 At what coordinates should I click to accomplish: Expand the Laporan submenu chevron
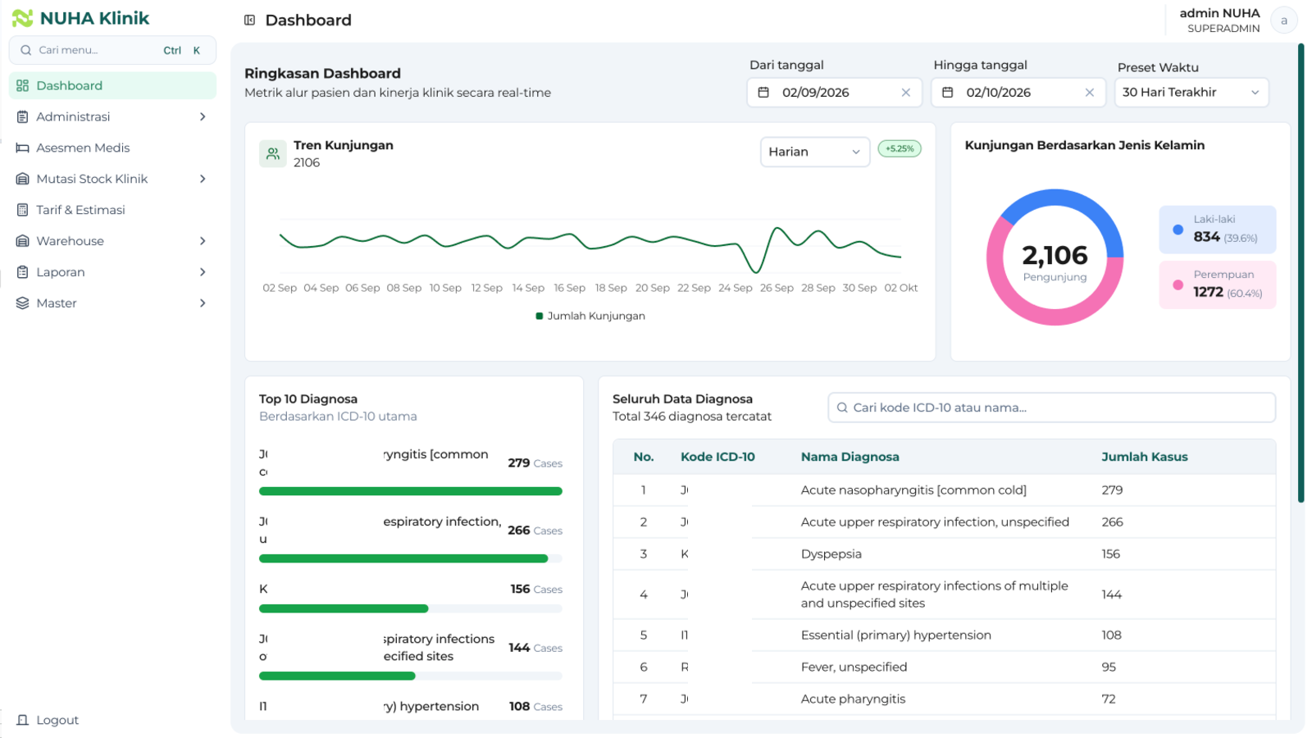point(203,272)
